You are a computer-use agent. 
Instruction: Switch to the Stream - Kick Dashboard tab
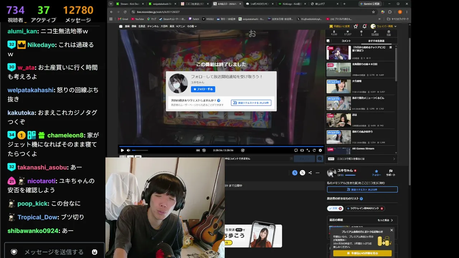point(131,4)
